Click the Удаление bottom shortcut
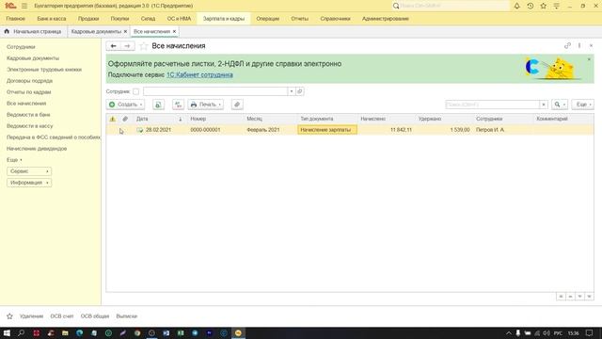The width and height of the screenshot is (602, 339). [x=31, y=316]
